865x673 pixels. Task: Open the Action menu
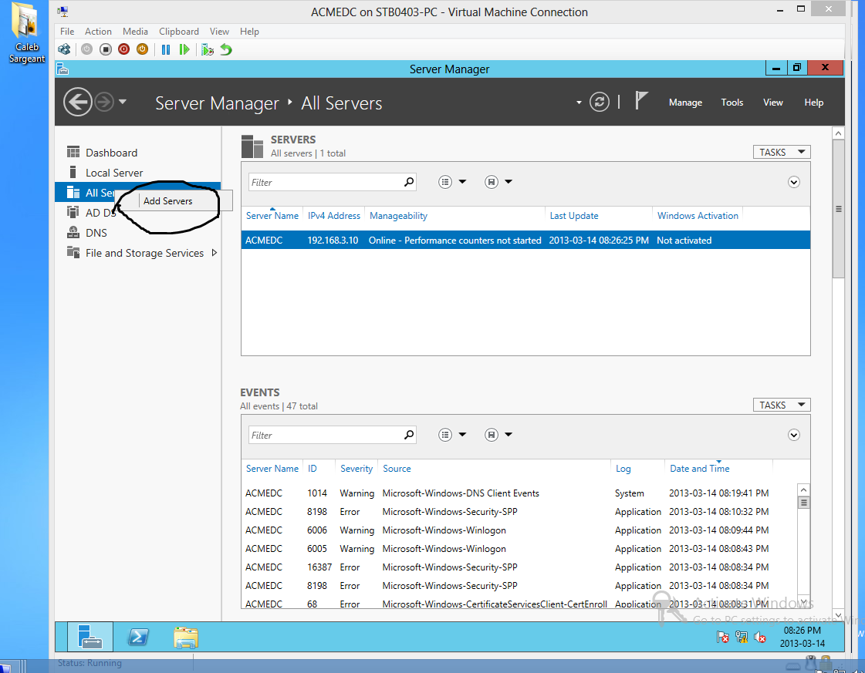tap(98, 32)
